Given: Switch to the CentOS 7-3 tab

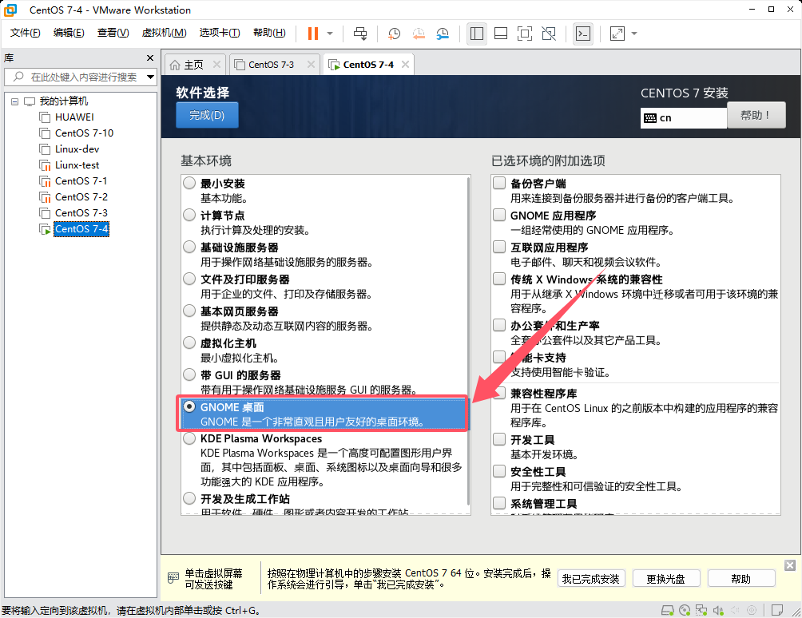Looking at the screenshot, I should click(271, 65).
